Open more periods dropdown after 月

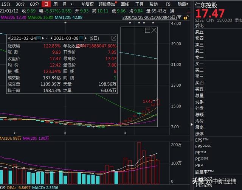(x=71, y=4)
